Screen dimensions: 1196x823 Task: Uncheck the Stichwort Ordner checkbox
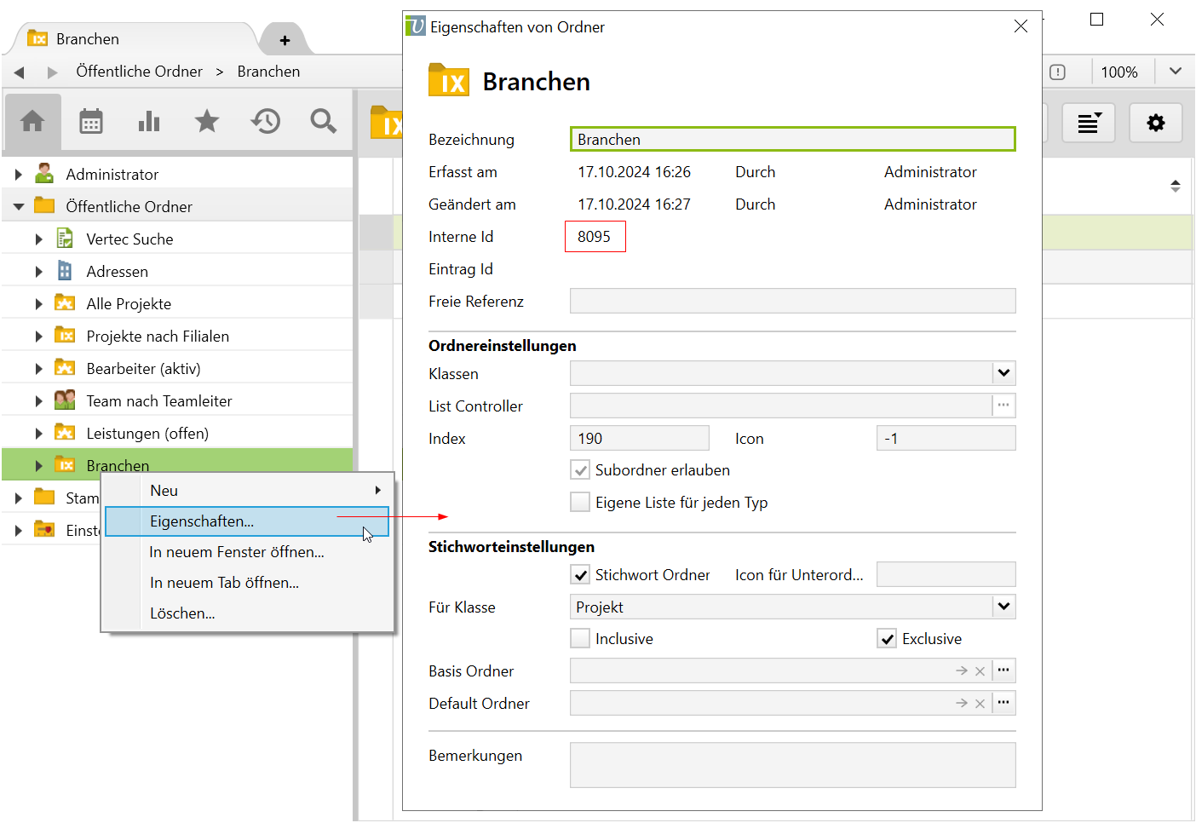coord(580,575)
